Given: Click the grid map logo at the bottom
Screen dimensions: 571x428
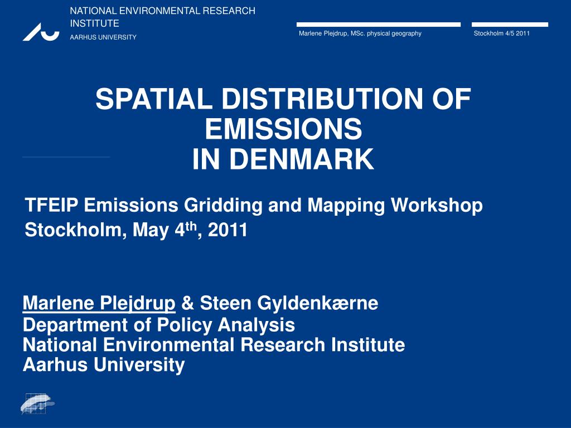Looking at the screenshot, I should 37,403.
